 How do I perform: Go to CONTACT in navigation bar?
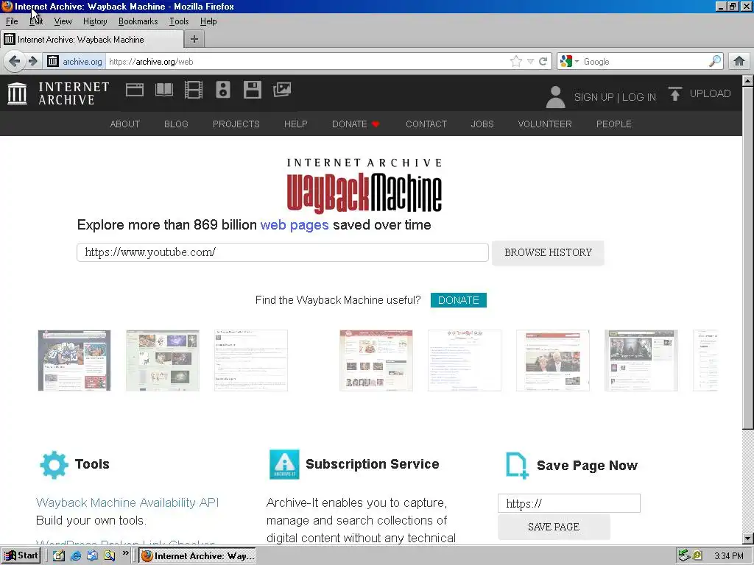[426, 124]
